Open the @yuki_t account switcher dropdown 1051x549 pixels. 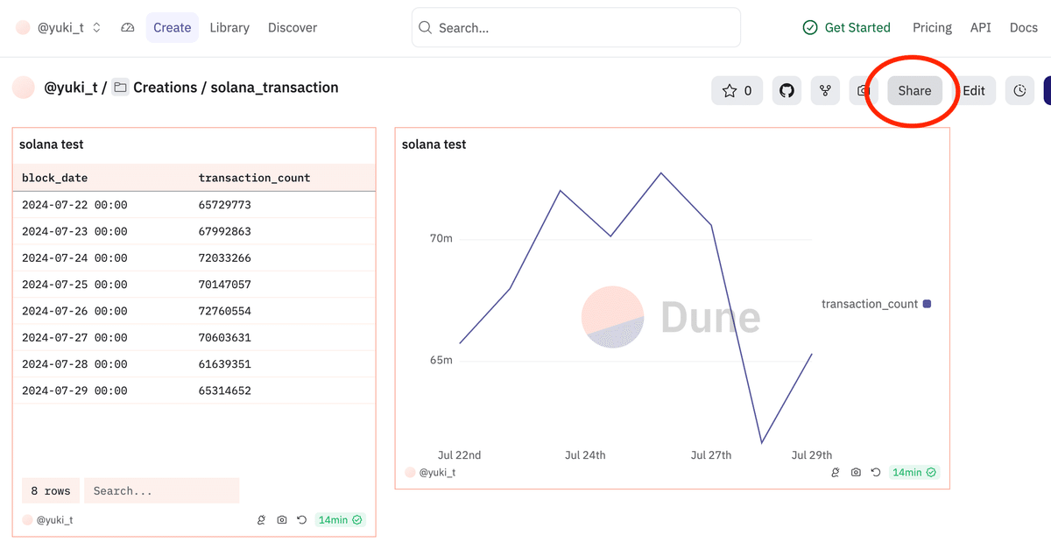(60, 28)
